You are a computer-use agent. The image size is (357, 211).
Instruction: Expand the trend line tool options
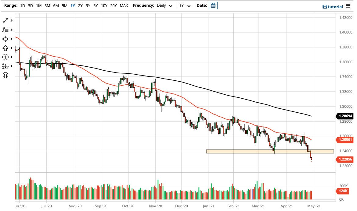[x=12, y=20]
